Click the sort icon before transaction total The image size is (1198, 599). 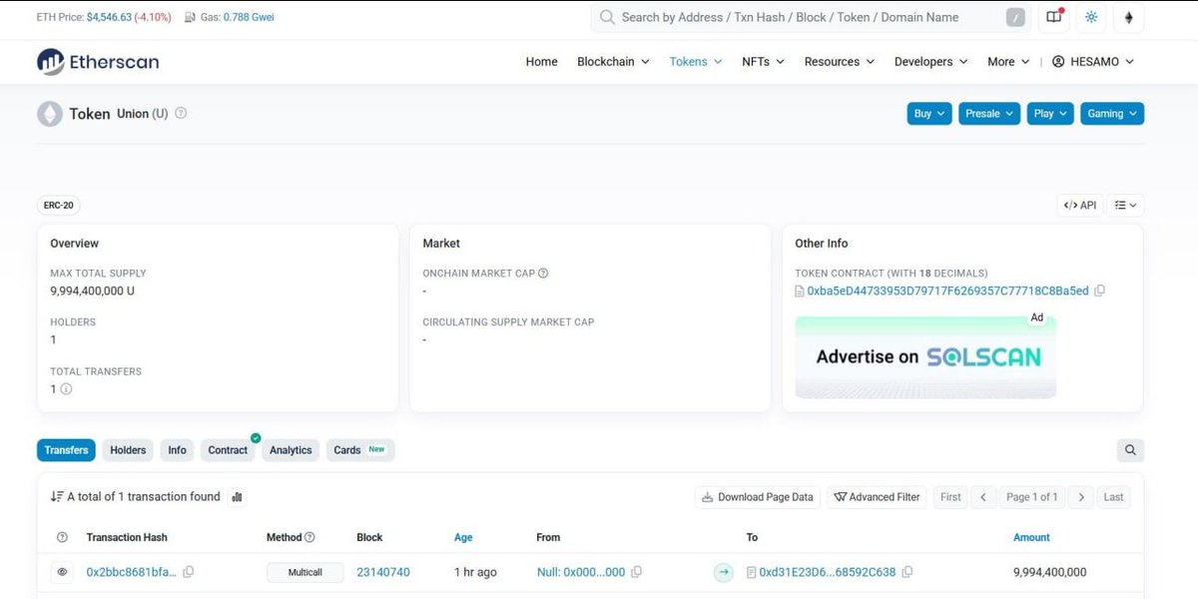point(57,496)
